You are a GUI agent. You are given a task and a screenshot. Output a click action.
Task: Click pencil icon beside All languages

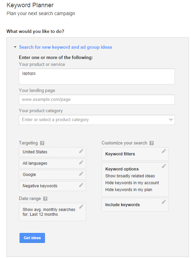pos(81,162)
